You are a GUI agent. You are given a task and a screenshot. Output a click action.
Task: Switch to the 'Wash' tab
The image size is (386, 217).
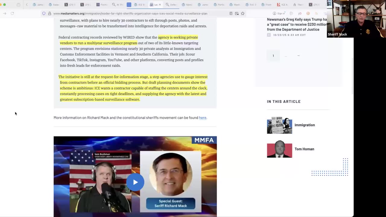[x=235, y=5]
